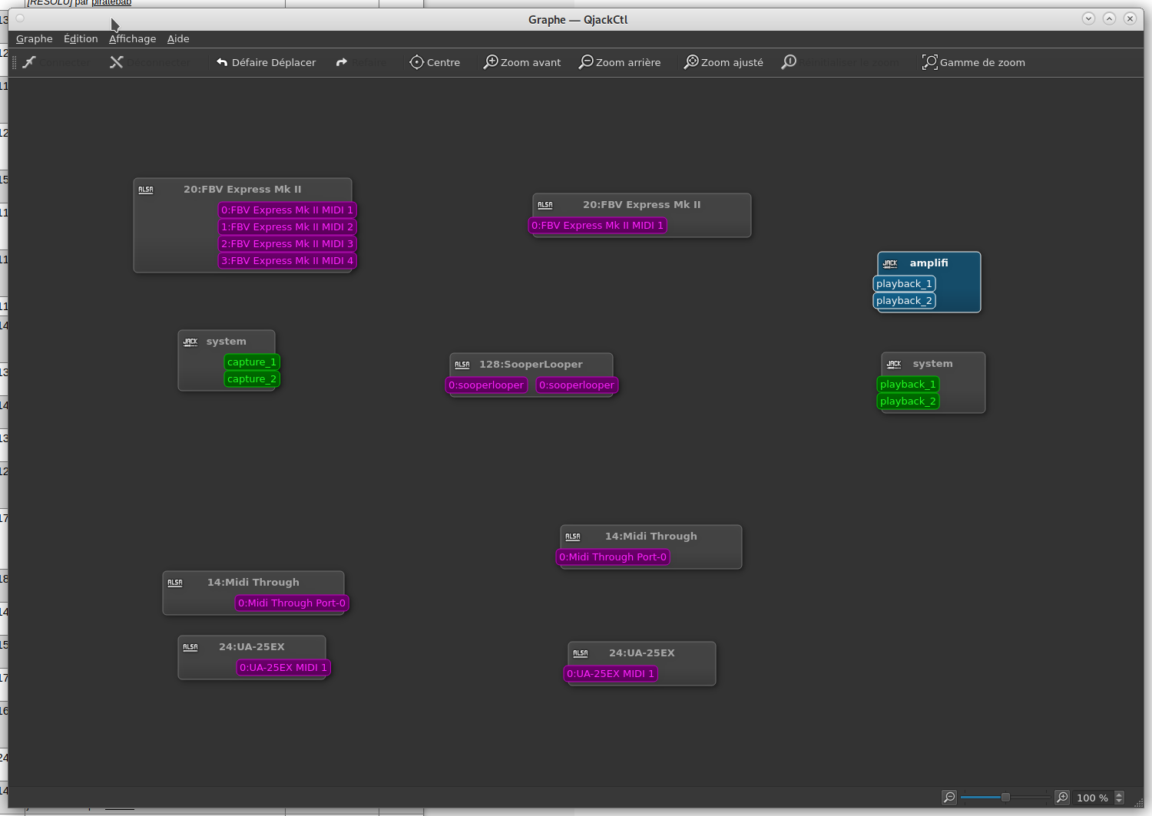Viewport: 1152px width, 816px height.
Task: Click the zoom-in magnifier in the status bar
Action: pos(1062,798)
